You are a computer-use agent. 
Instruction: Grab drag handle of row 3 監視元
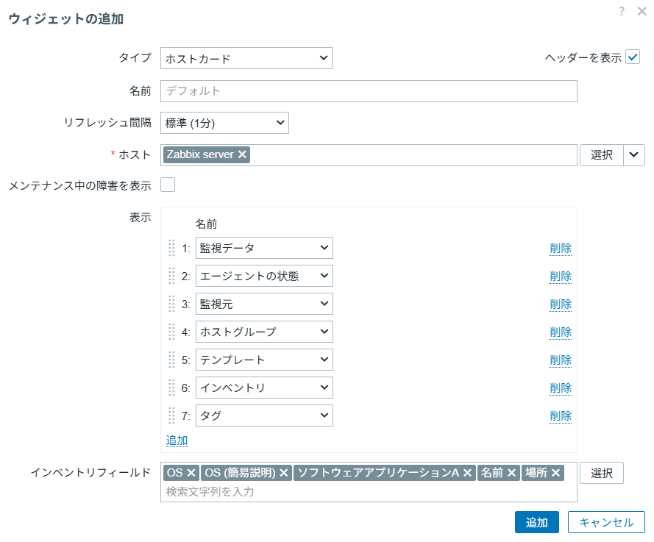point(171,304)
